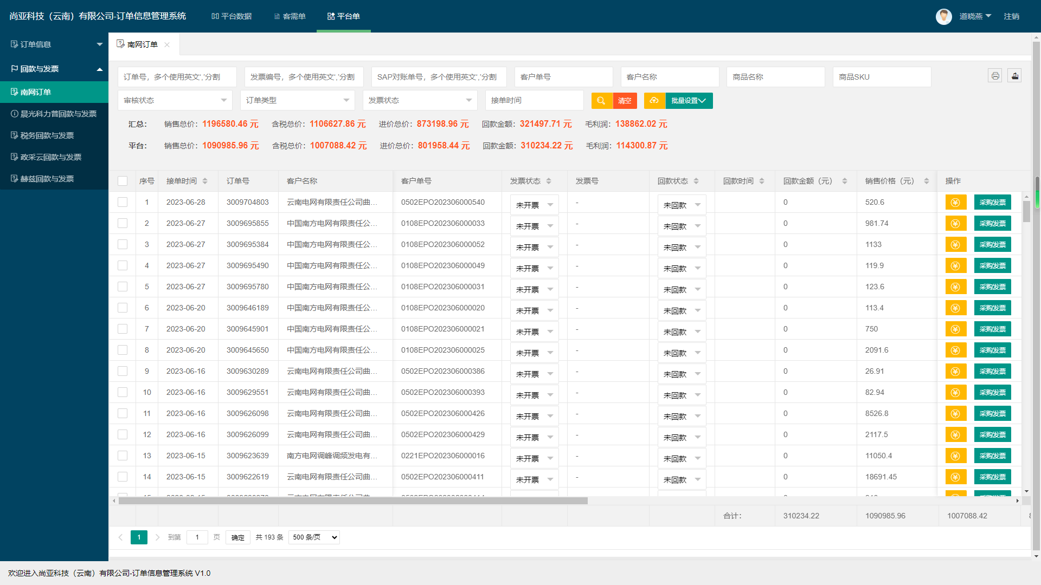Open 税务回款与发票 in sidebar
The image size is (1041, 585).
pos(54,135)
